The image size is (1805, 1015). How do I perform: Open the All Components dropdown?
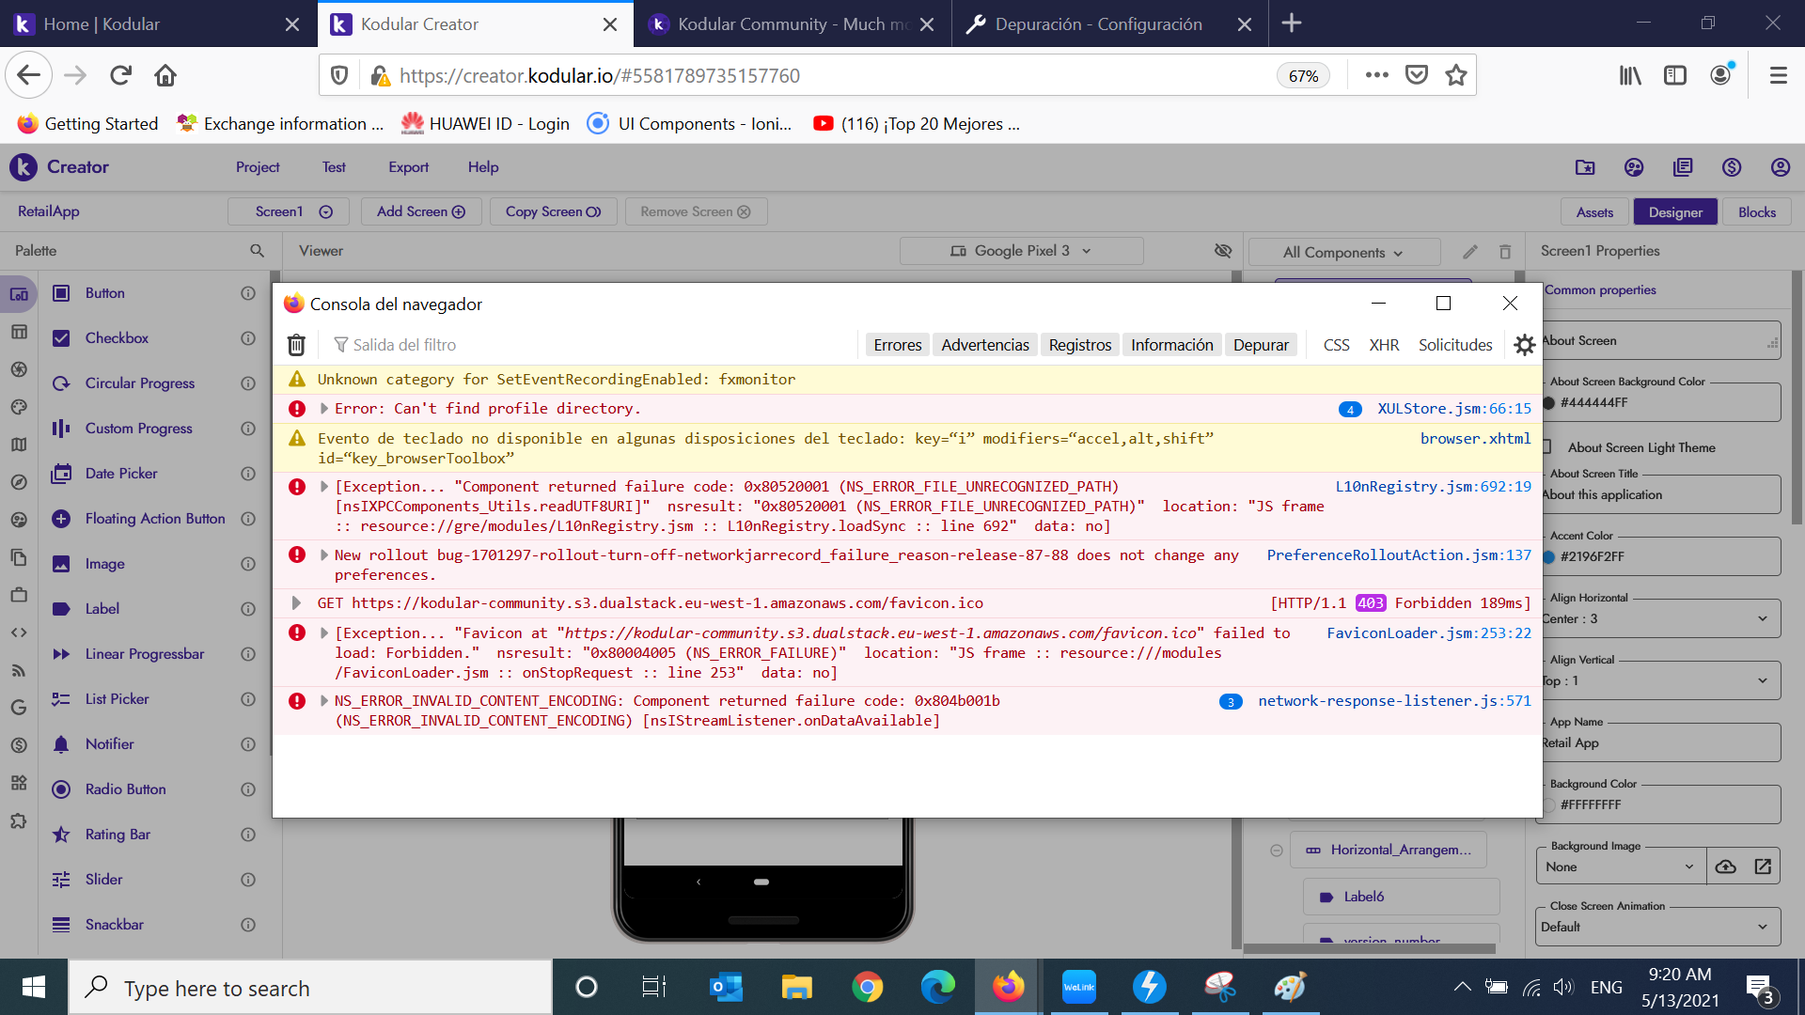click(1342, 252)
